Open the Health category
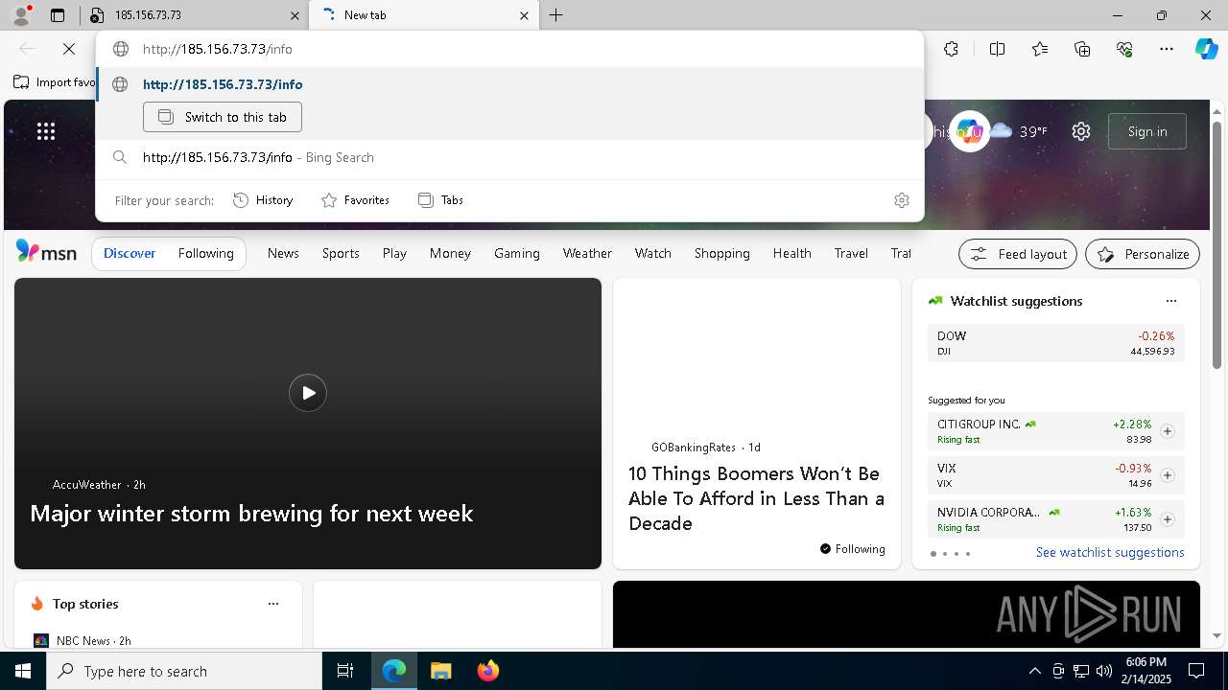This screenshot has height=690, width=1228. pos(792,253)
